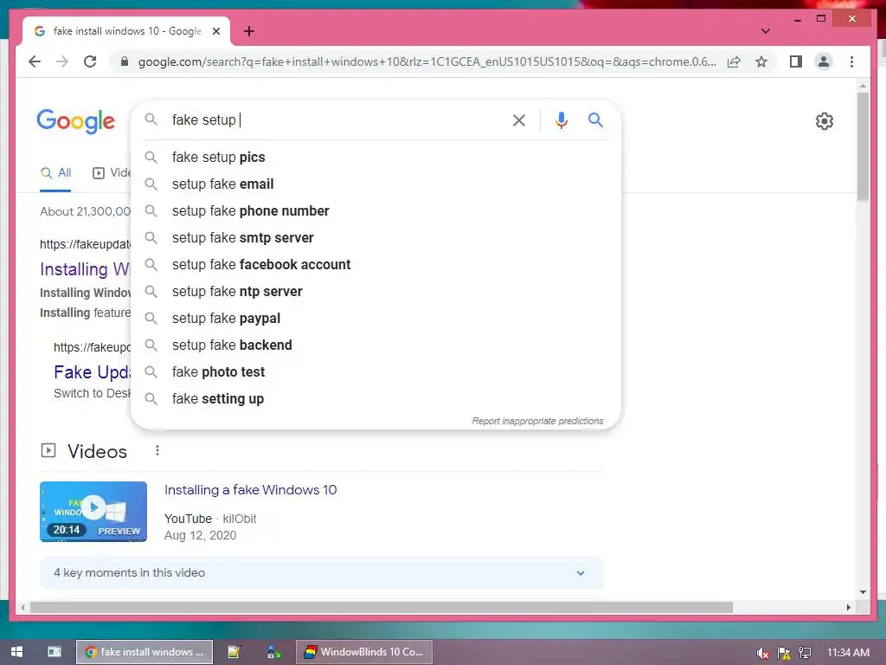Open the notepad icon on the taskbar
The height and width of the screenshot is (665, 886).
234,652
